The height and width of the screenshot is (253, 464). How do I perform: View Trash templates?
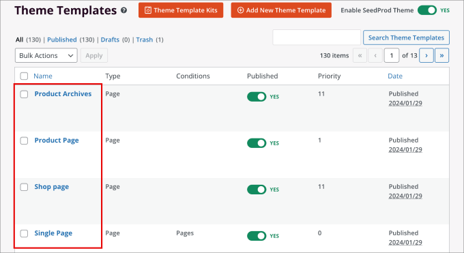pos(145,40)
